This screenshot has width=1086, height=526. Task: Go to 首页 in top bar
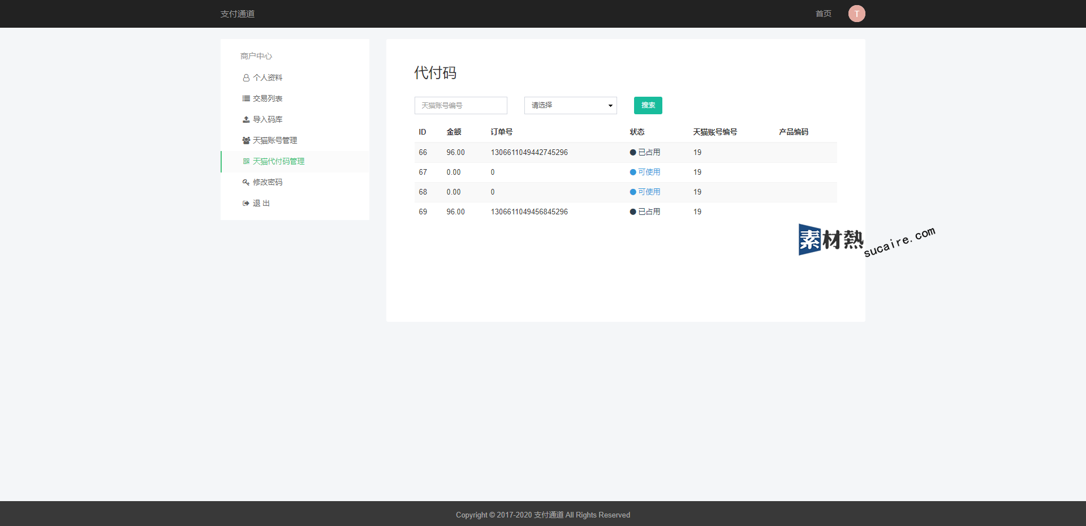[823, 14]
